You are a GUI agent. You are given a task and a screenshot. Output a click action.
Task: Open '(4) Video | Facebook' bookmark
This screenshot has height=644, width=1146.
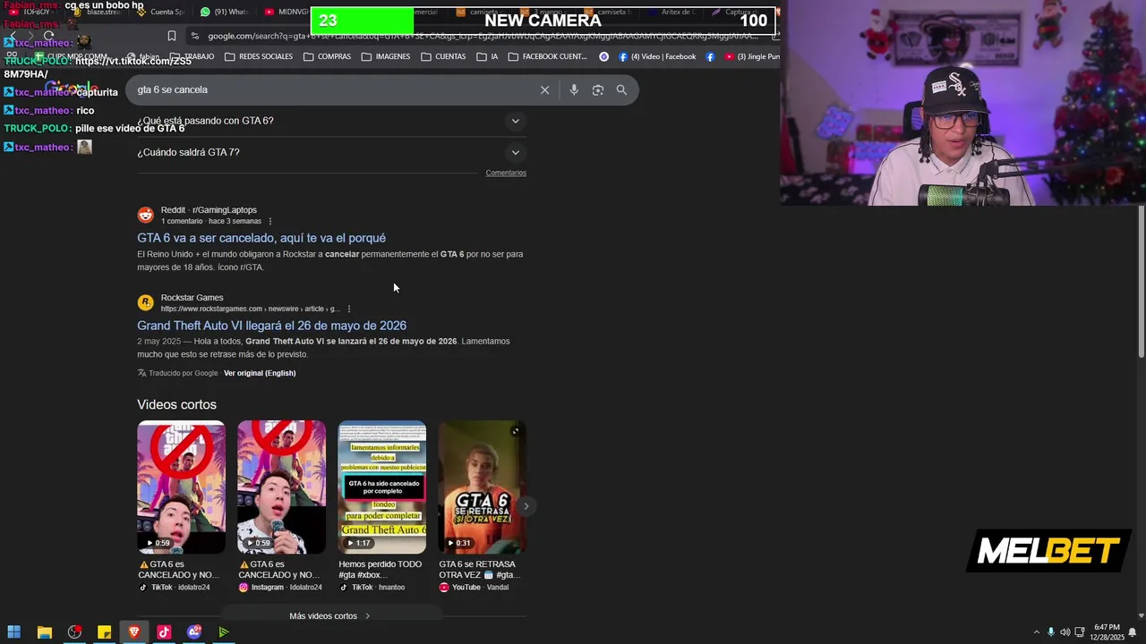(x=657, y=56)
